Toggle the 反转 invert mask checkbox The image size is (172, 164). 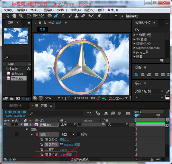[x=79, y=134]
